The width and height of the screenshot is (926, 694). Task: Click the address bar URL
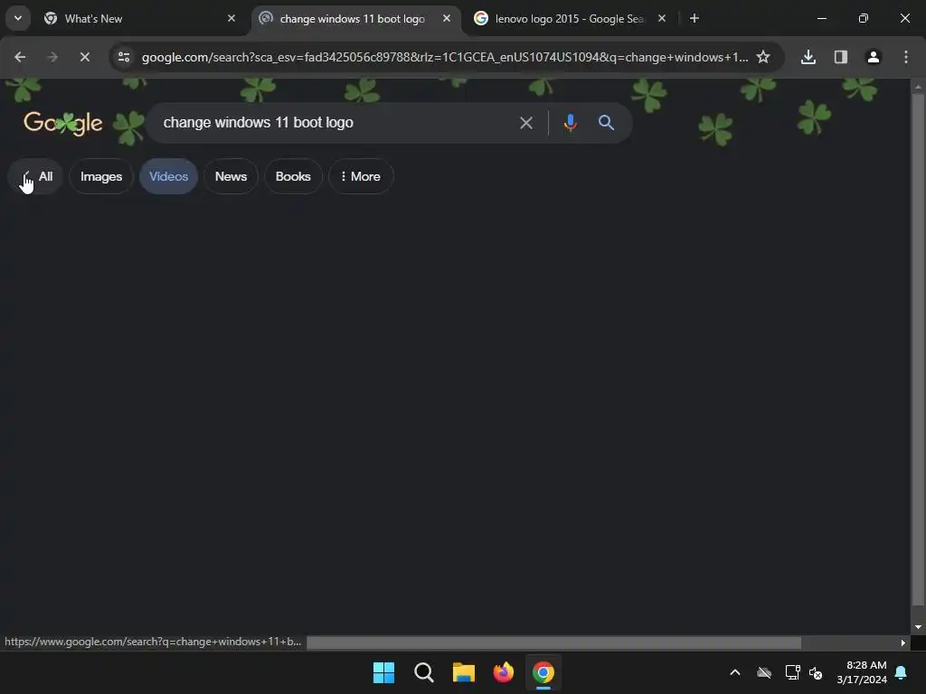pos(445,57)
